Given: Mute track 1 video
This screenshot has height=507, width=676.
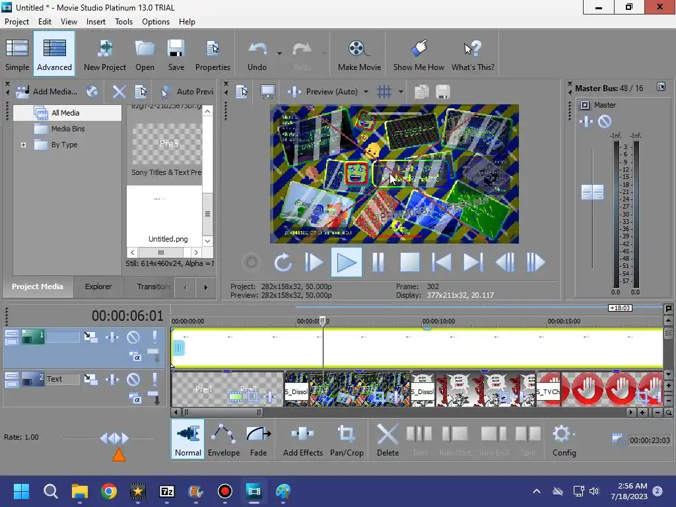Looking at the screenshot, I should point(133,337).
